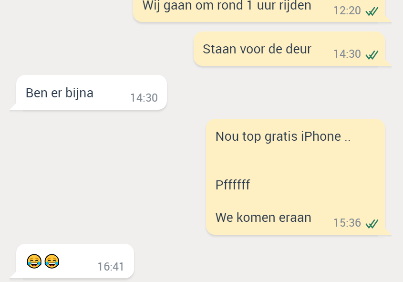Click the 'Pffffff' text line
The height and width of the screenshot is (282, 403).
[233, 185]
